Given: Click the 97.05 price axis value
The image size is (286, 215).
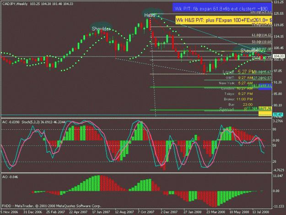Looking at the screenshot, I should tap(279, 71).
